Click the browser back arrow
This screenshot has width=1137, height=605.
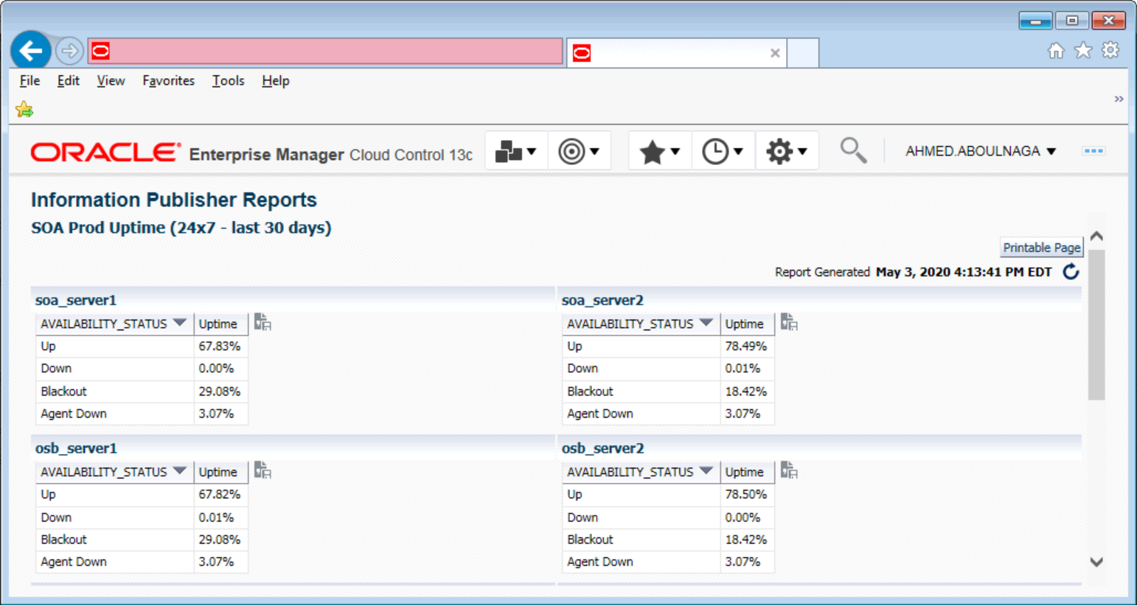31,51
